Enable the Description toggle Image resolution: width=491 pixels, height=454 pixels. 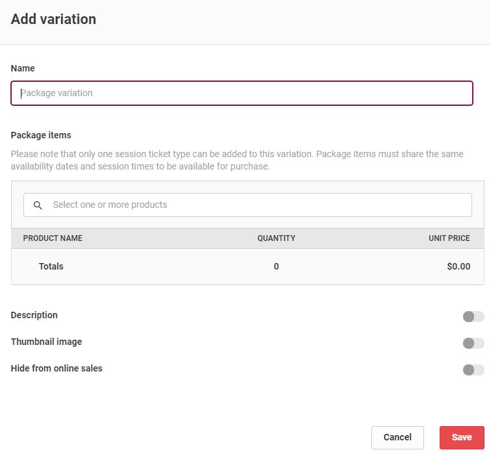(473, 316)
